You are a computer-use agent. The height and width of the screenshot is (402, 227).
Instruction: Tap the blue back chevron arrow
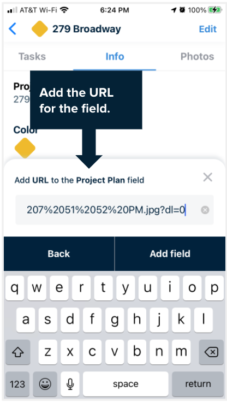click(13, 29)
